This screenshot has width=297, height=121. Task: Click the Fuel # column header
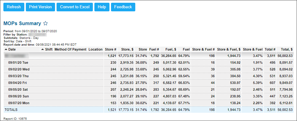154,49
